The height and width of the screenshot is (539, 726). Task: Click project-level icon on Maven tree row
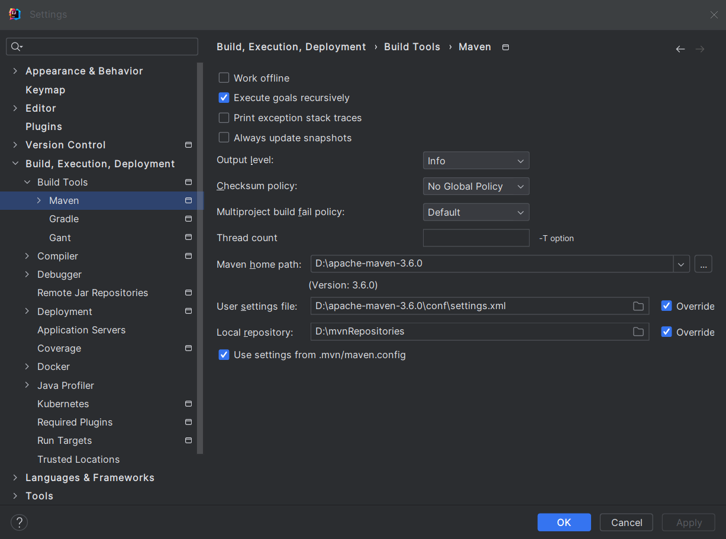tap(188, 200)
